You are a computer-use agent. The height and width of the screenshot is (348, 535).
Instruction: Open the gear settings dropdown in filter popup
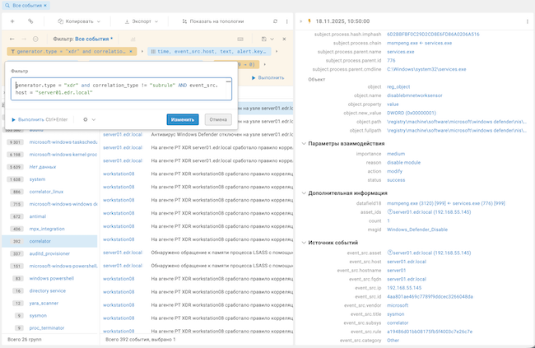coord(90,119)
